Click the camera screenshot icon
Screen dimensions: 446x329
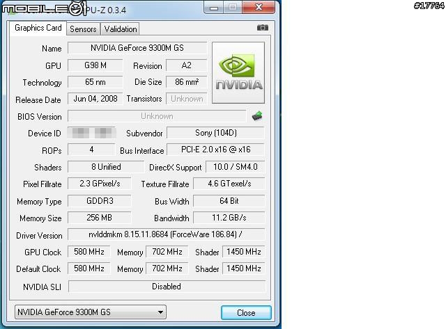[x=262, y=28]
